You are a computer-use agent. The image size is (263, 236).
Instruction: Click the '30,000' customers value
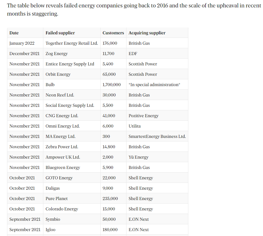point(109,95)
